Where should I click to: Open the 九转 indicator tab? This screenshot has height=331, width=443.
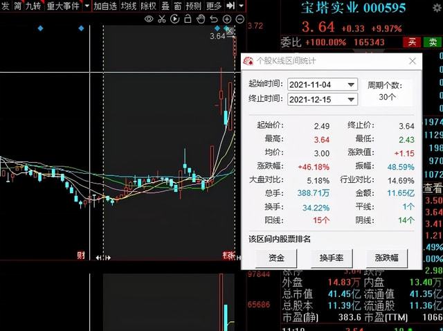[x=33, y=6]
